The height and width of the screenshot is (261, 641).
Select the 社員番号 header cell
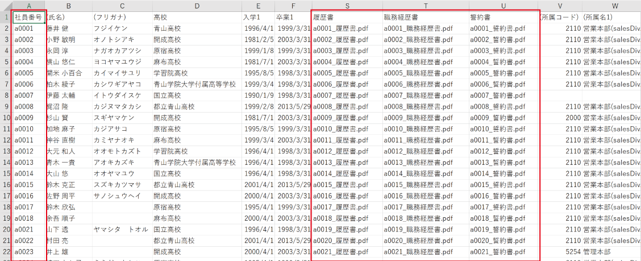pos(28,17)
